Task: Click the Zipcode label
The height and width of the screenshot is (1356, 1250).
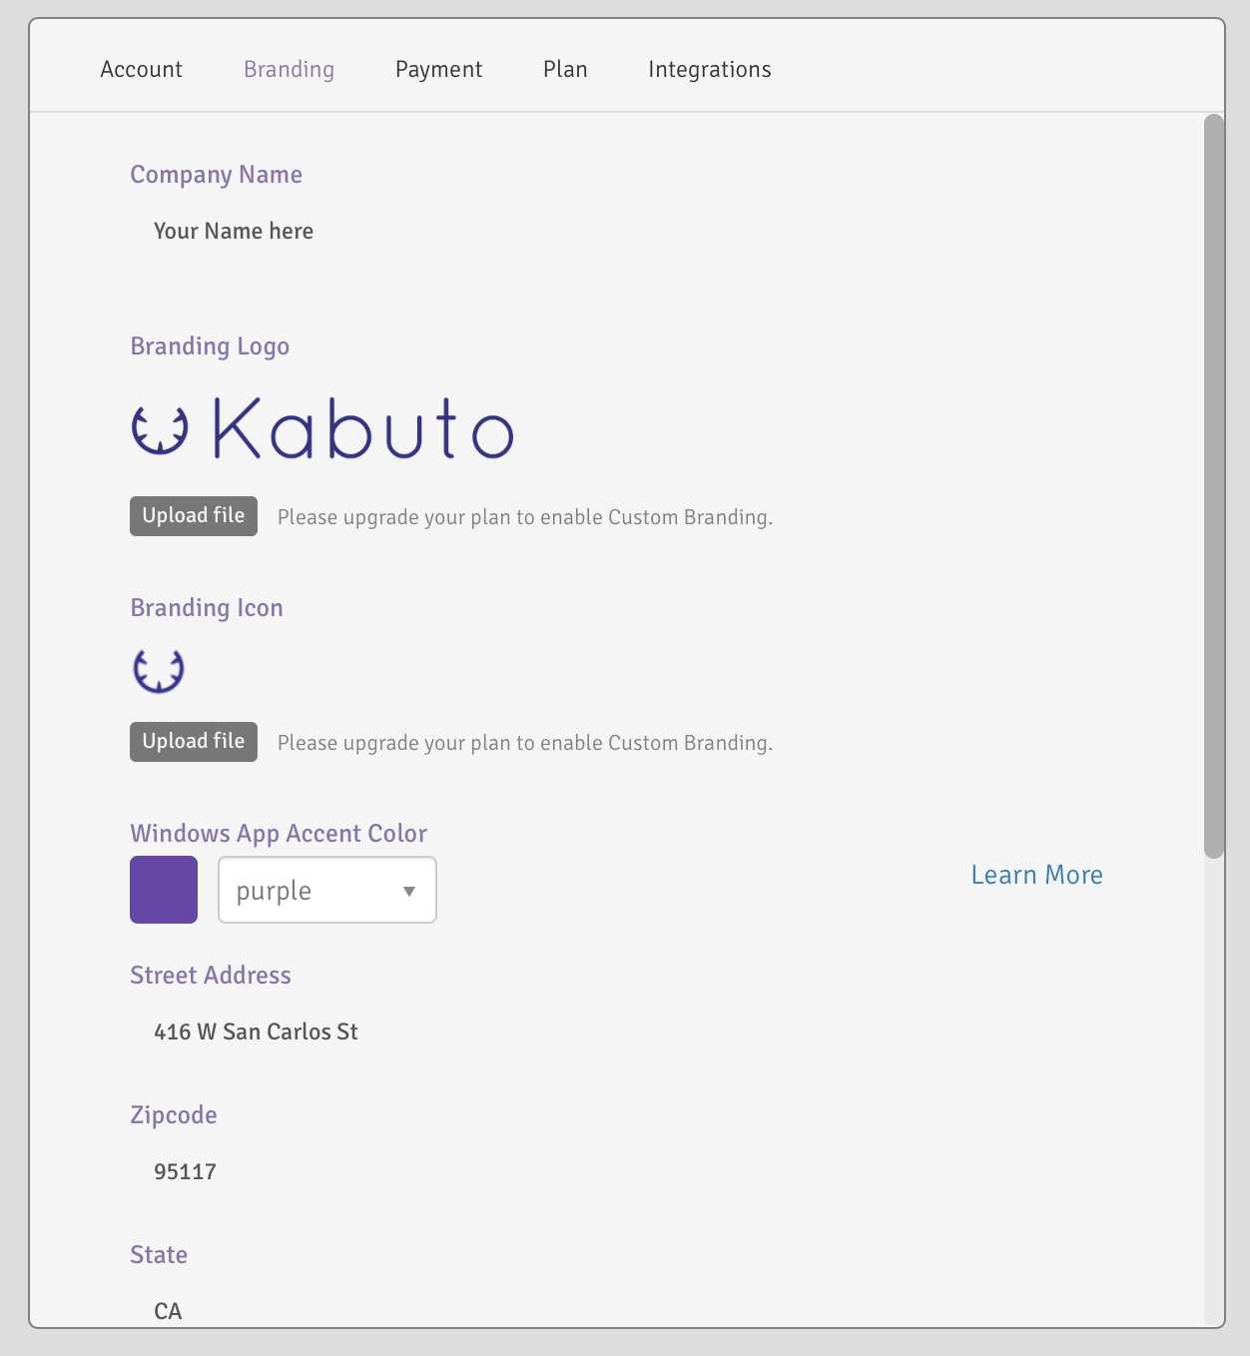Action: point(174,1115)
